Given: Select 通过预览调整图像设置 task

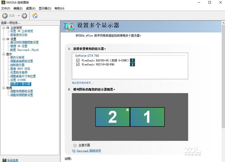Looking at the screenshot, I should [x=24, y=43].
